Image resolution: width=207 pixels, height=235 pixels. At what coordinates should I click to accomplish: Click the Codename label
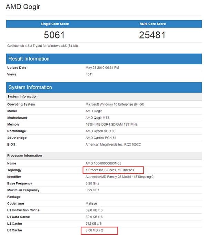click(16, 204)
